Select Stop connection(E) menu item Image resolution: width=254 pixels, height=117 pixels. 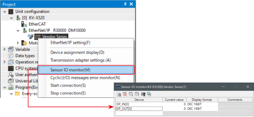[x=68, y=93]
